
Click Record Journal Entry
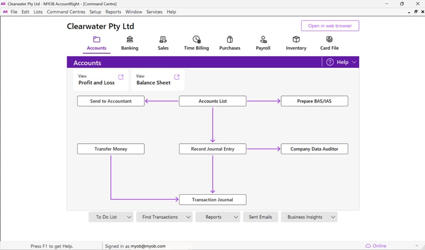tap(212, 149)
